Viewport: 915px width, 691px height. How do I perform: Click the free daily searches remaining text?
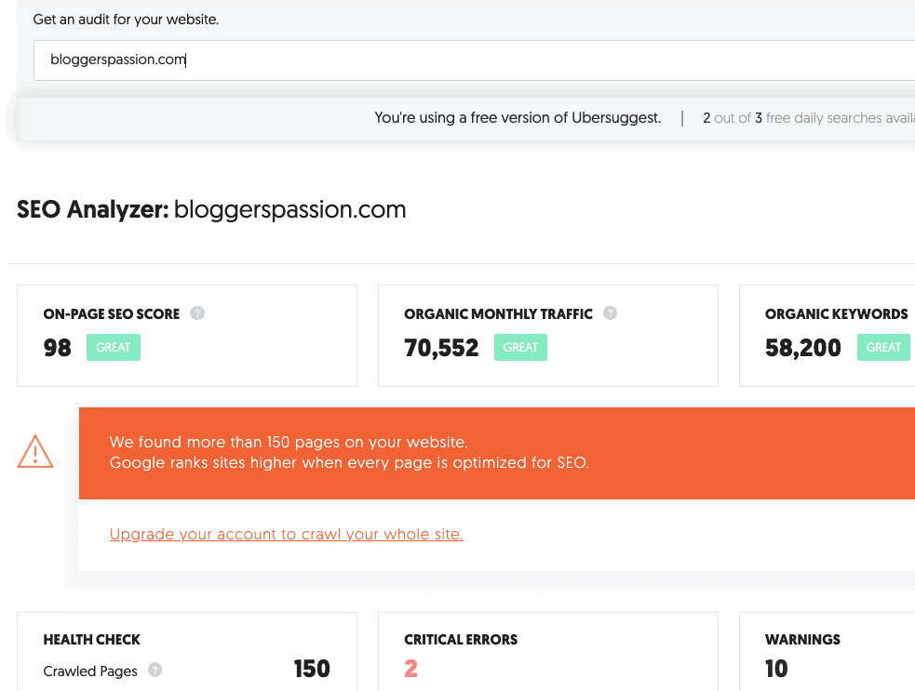(808, 118)
